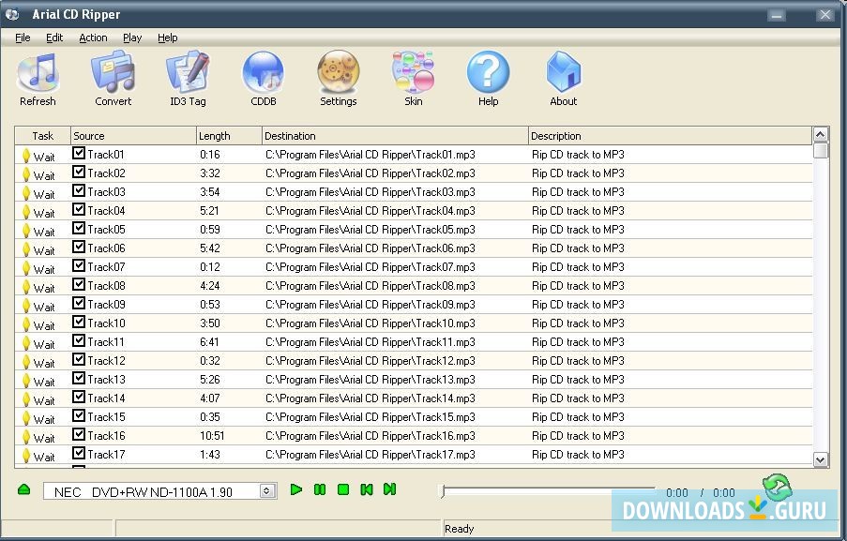Uncheck the Track02 checkbox
Viewport: 847px width, 541px height.
pyautogui.click(x=79, y=173)
